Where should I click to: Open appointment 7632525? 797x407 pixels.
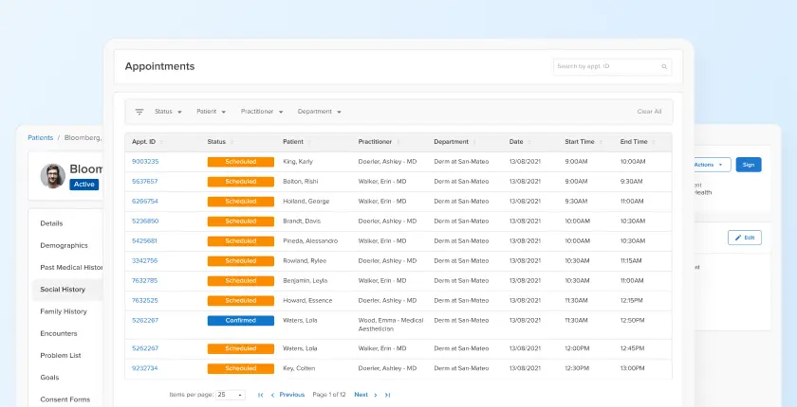[x=145, y=301]
